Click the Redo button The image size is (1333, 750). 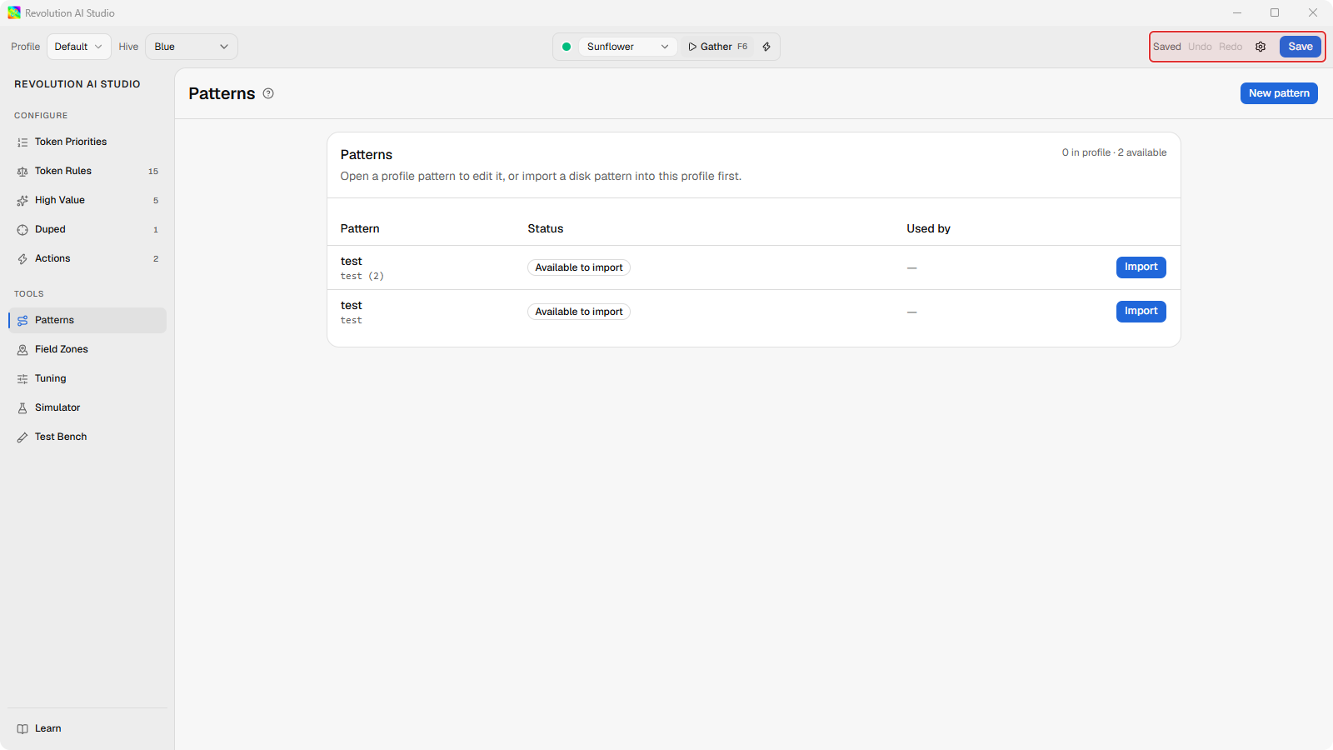tap(1231, 47)
